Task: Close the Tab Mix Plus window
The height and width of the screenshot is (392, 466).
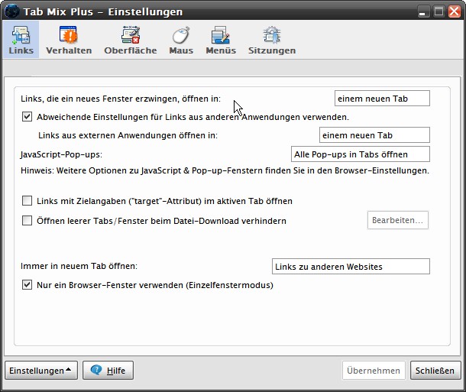Action: [x=455, y=11]
